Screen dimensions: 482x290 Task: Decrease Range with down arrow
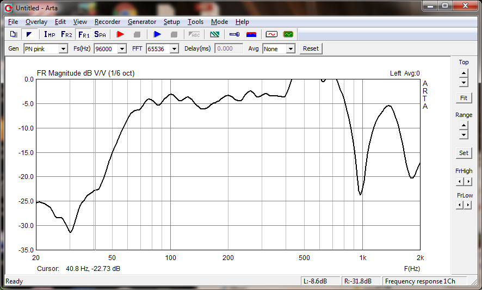click(464, 135)
